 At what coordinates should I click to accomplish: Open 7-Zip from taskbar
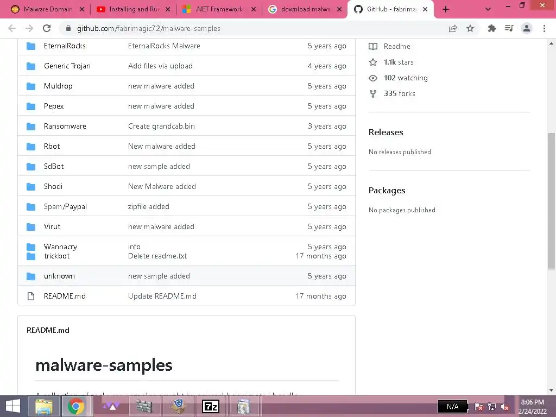[x=210, y=406]
